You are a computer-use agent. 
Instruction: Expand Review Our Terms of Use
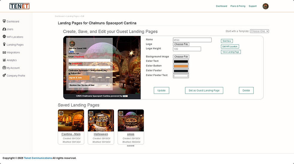tap(89, 85)
